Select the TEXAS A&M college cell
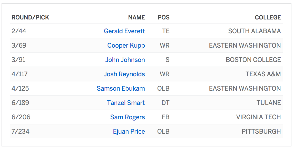 click(263, 74)
